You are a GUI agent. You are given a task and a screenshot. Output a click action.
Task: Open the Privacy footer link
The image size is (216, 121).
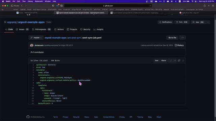click(x=65, y=117)
